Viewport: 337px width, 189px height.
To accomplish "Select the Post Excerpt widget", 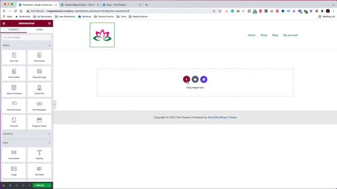I will click(39, 57).
